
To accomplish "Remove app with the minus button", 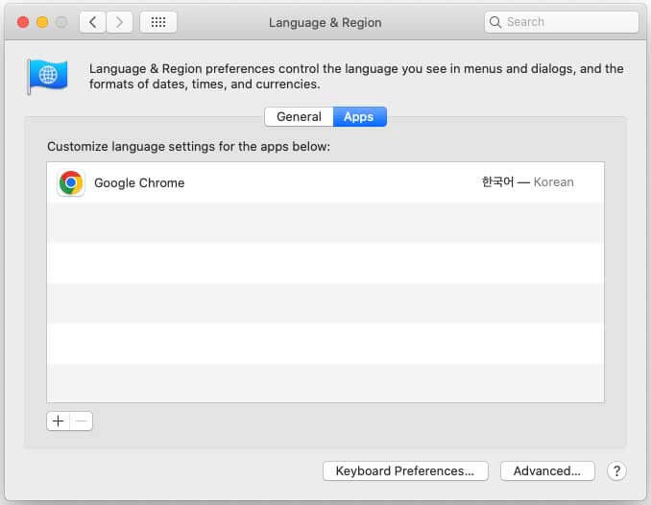I will (82, 421).
